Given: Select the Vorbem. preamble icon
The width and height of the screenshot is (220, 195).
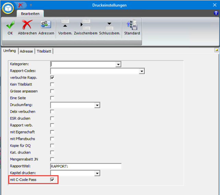Looking at the screenshot, I should point(65,25).
